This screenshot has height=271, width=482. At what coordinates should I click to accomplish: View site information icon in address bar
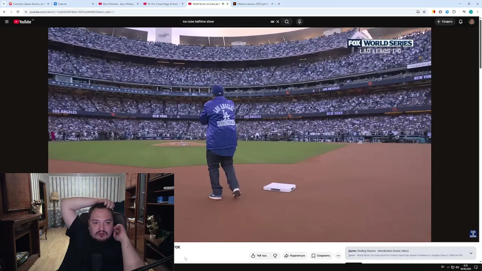(26, 12)
